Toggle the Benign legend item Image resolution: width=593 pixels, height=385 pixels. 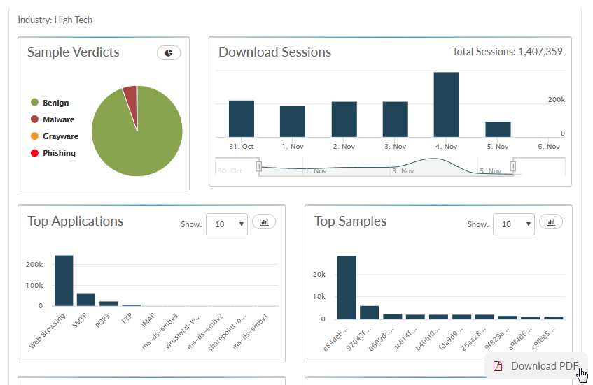coord(55,103)
